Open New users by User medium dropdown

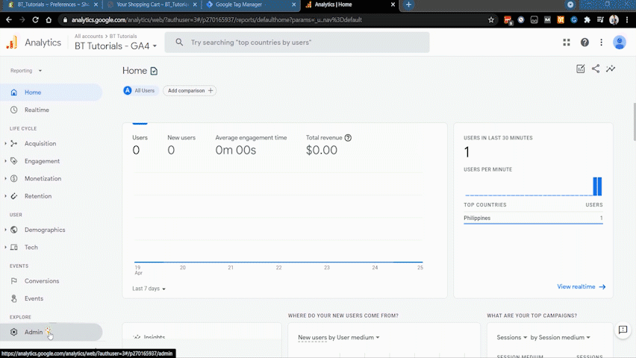tap(339, 337)
